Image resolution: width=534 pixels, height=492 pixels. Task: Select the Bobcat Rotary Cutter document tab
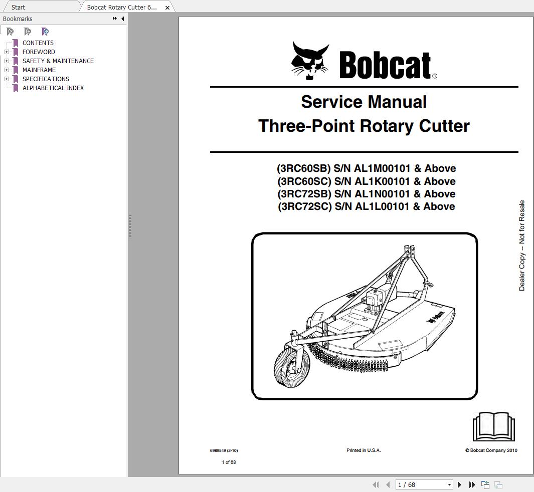click(x=121, y=7)
